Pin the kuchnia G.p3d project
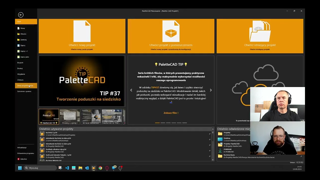 tap(210, 134)
